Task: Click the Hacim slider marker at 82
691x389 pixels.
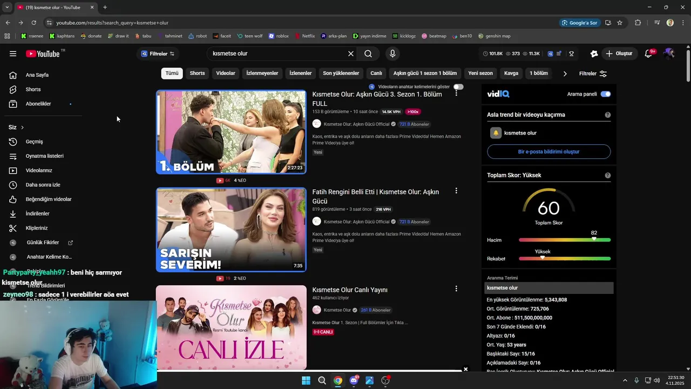Action: tap(594, 239)
